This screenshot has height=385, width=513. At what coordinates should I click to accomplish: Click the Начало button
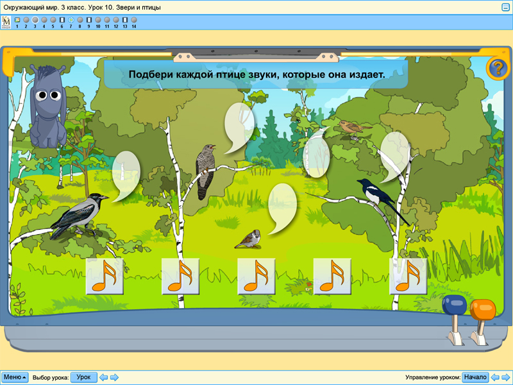click(475, 377)
